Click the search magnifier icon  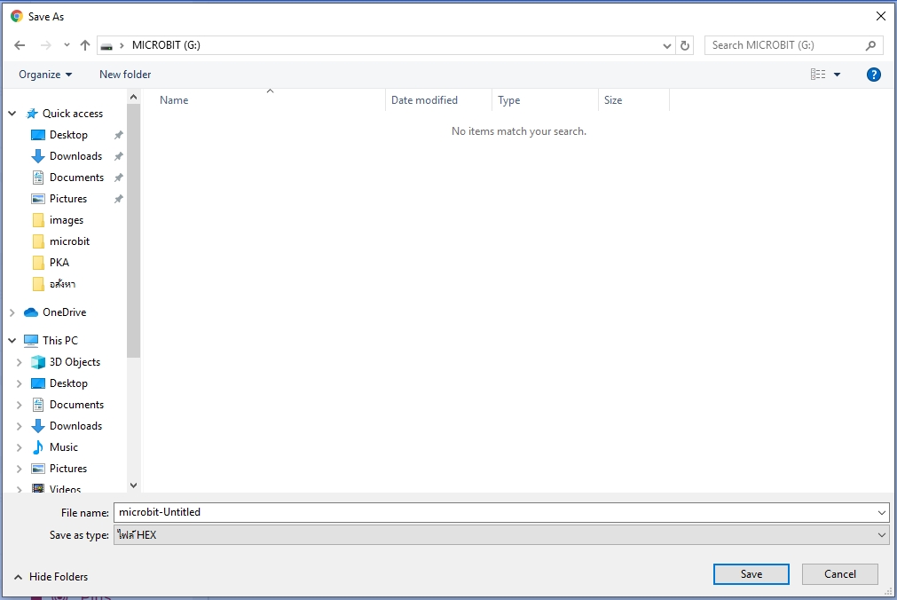coord(870,45)
